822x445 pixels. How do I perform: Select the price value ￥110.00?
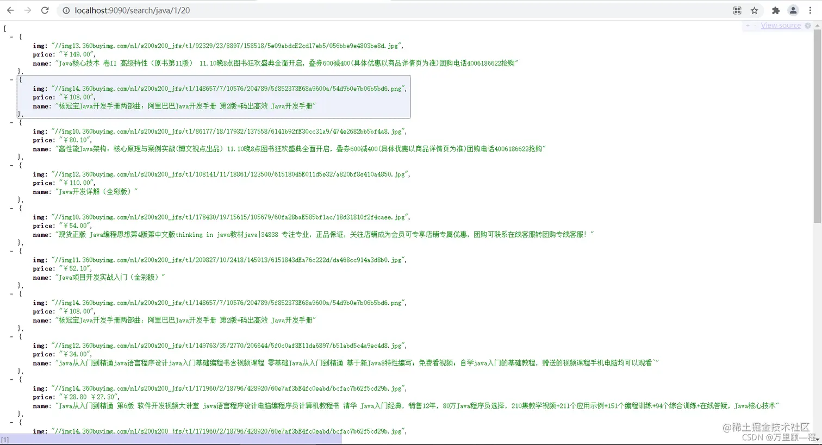click(76, 183)
